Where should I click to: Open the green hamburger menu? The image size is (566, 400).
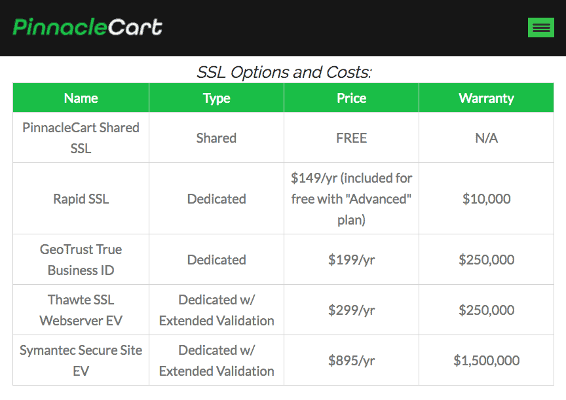[x=540, y=27]
